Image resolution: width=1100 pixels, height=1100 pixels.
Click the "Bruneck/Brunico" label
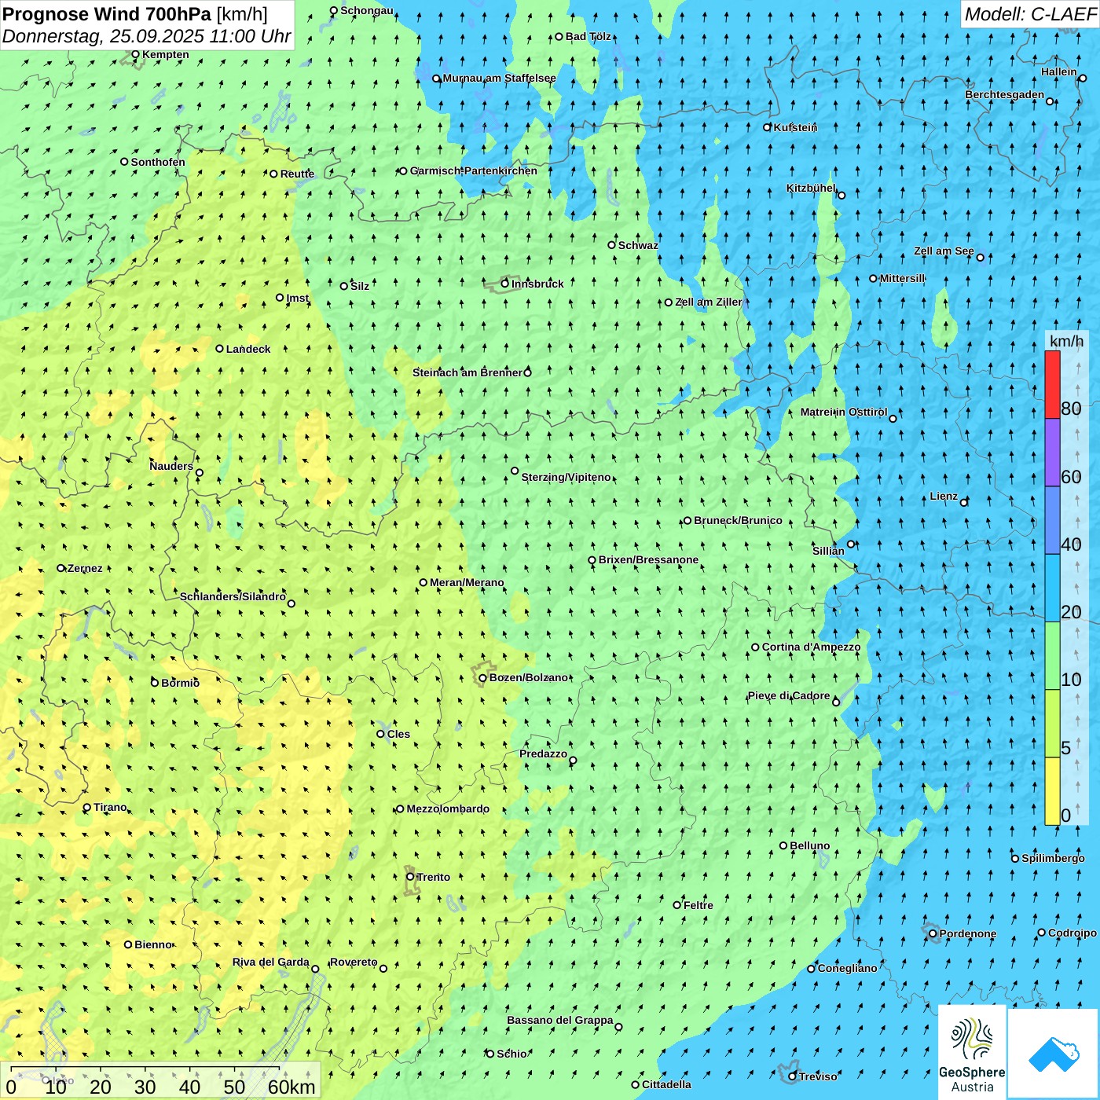tap(738, 520)
